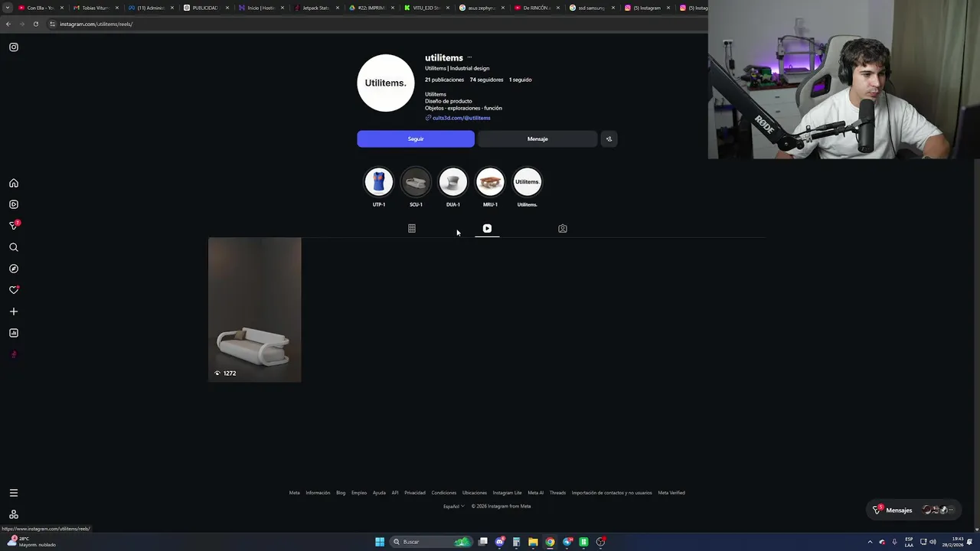Open the MRU-1 story highlight
This screenshot has height=551, width=980.
point(490,182)
